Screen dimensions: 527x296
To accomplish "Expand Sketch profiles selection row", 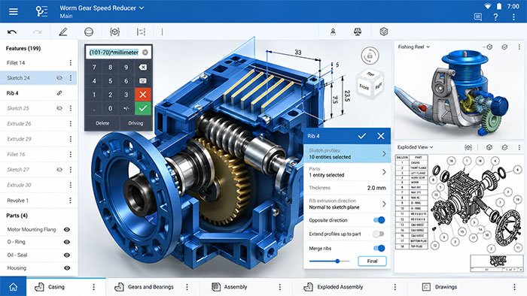I will (347, 153).
